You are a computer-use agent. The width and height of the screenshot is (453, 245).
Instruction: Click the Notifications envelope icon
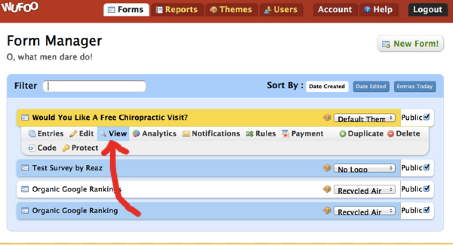point(186,134)
